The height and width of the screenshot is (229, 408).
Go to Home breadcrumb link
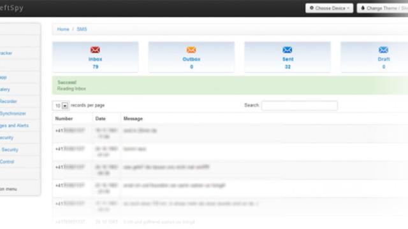tap(63, 29)
